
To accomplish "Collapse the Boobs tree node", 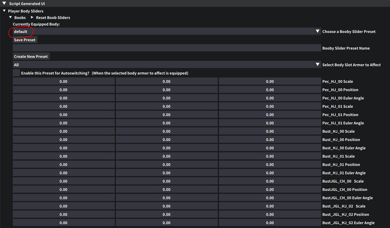I will (x=10, y=18).
